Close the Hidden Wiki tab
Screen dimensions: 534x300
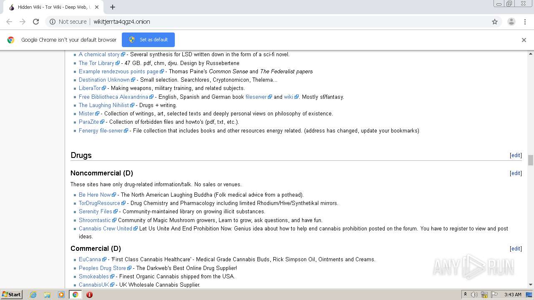97,7
